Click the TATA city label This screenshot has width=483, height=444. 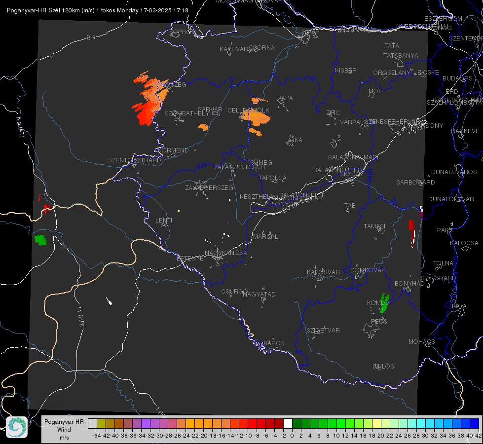click(392, 45)
